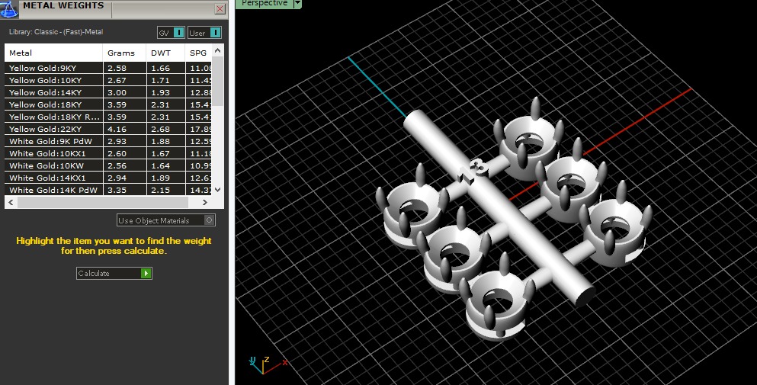Click the table's scroll-down arrow
Viewport: 757px width, 385px height.
pyautogui.click(x=218, y=190)
